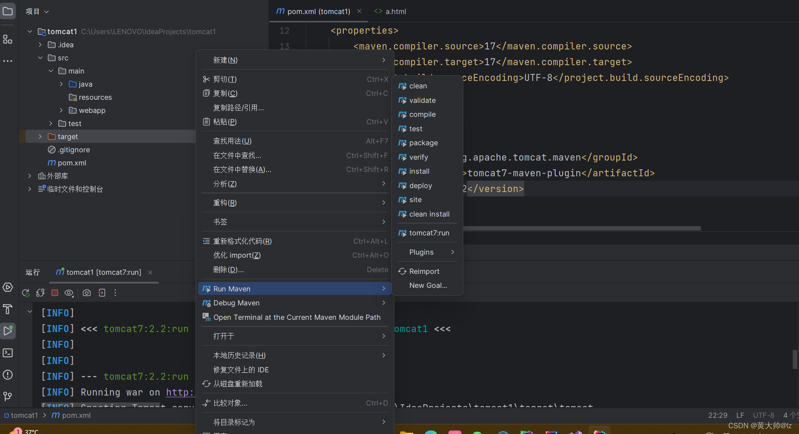Show more tool windows ellipsis icon
799x434 pixels.
point(8,61)
